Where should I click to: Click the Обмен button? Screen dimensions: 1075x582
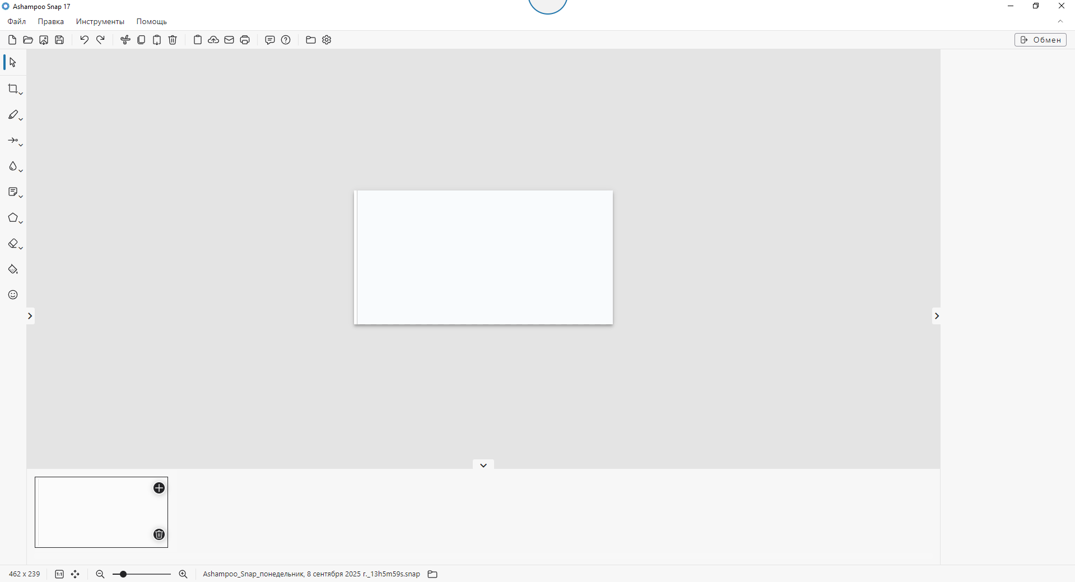pos(1040,40)
